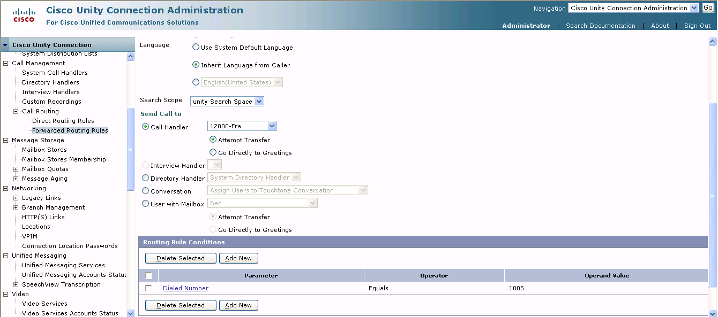Open the System Directory Handler dropdown
Screen dimensions: 718x317
point(254,177)
